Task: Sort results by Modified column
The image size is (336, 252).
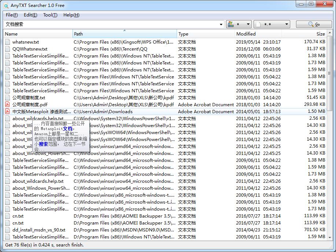Action: pyautogui.click(x=258, y=34)
